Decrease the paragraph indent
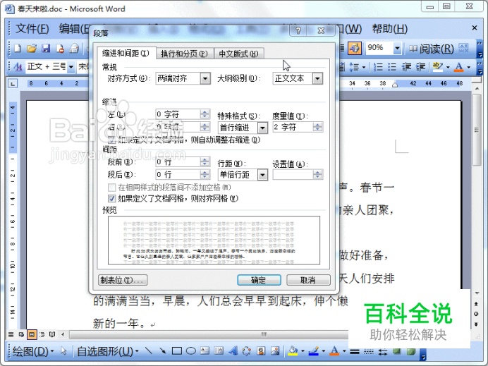Viewport: 488px width, 366px height. point(406,66)
